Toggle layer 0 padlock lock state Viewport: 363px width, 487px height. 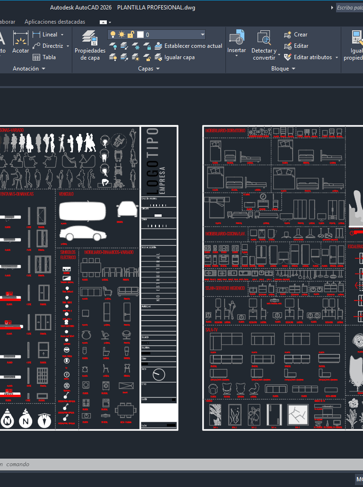(131, 35)
